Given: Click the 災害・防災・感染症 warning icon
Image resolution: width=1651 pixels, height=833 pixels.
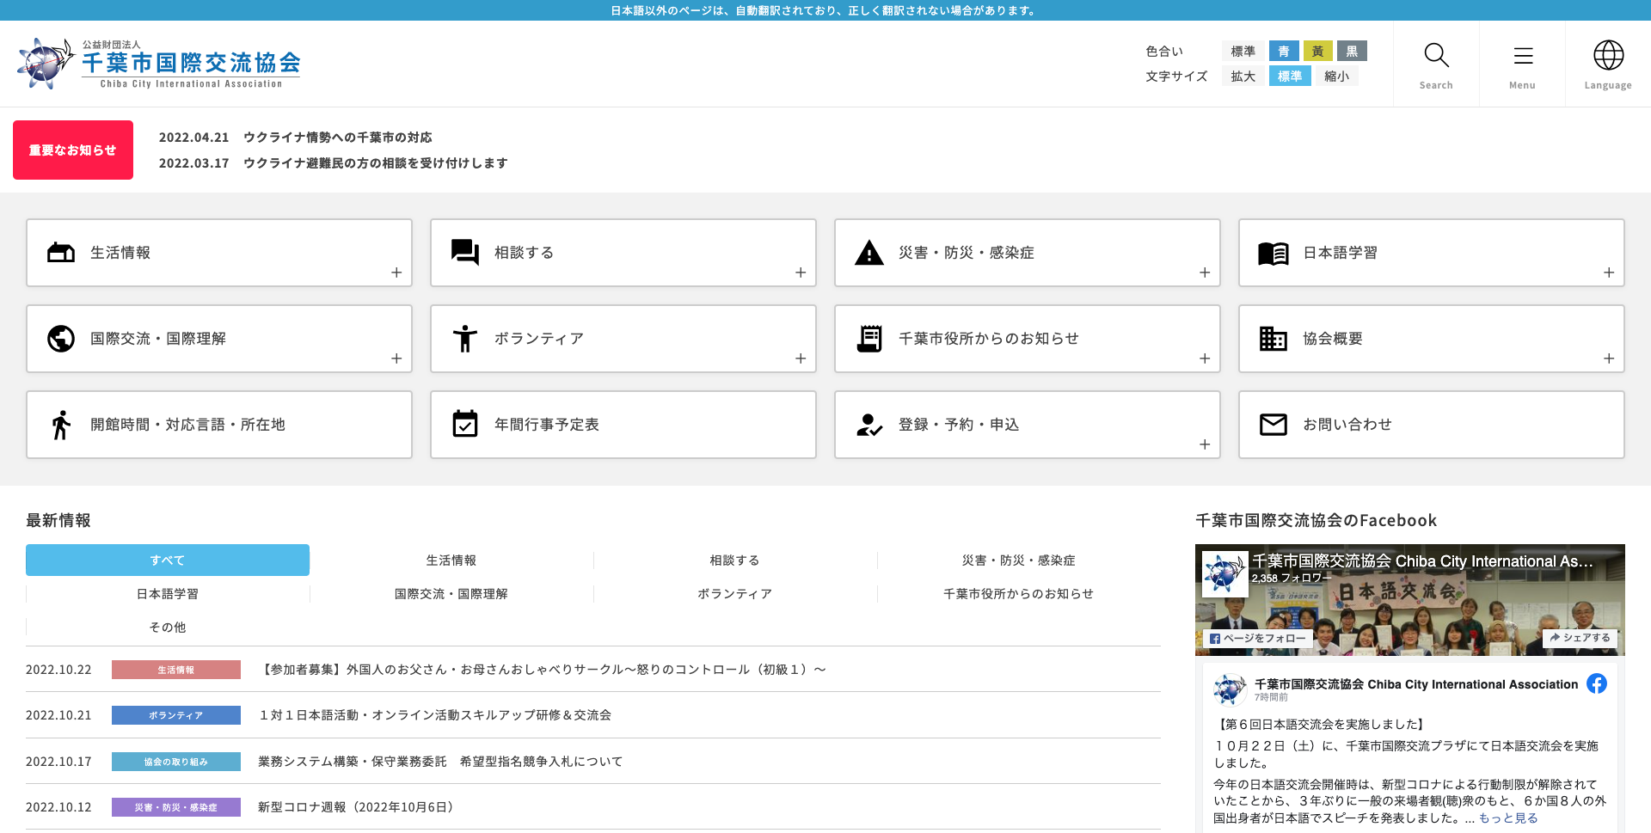Looking at the screenshot, I should click(868, 252).
